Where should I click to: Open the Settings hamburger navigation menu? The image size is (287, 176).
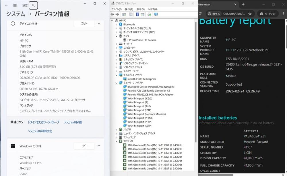click(x=15, y=5)
